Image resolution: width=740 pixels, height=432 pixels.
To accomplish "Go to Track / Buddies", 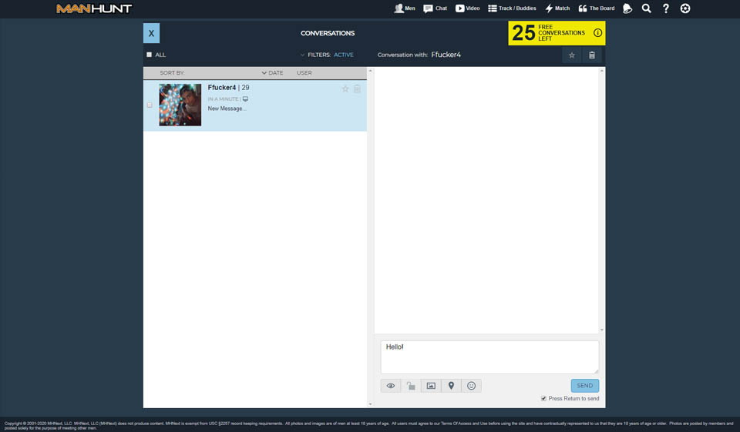I will (512, 8).
